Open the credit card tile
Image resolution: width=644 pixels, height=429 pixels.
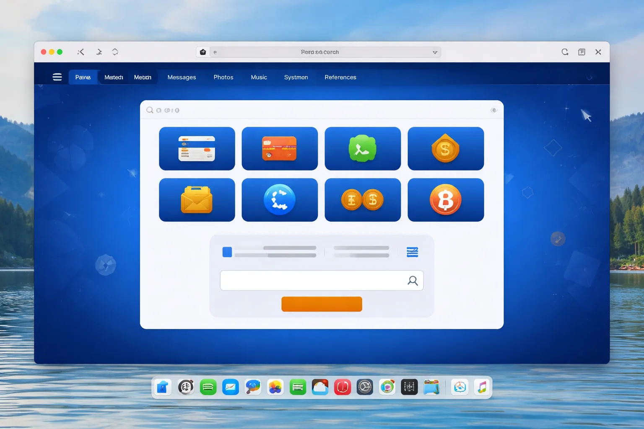pos(197,149)
